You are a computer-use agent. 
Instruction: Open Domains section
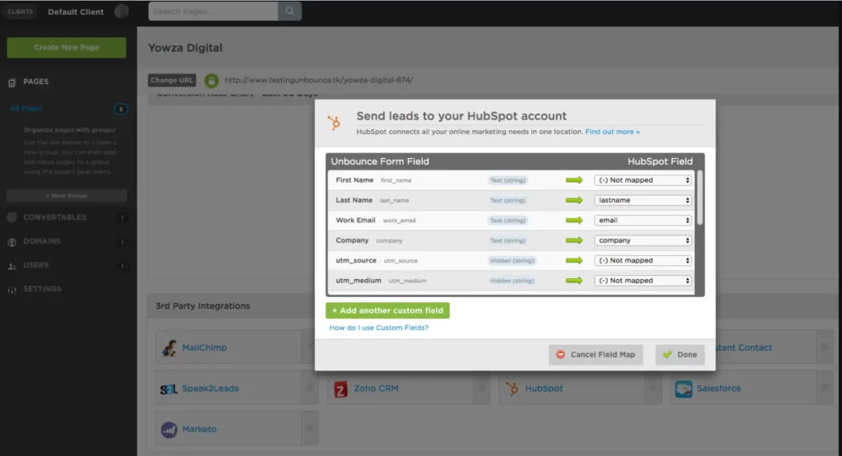[x=42, y=241]
